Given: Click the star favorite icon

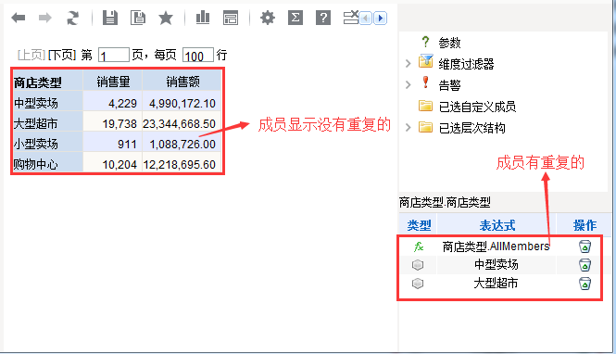Looking at the screenshot, I should tap(166, 18).
